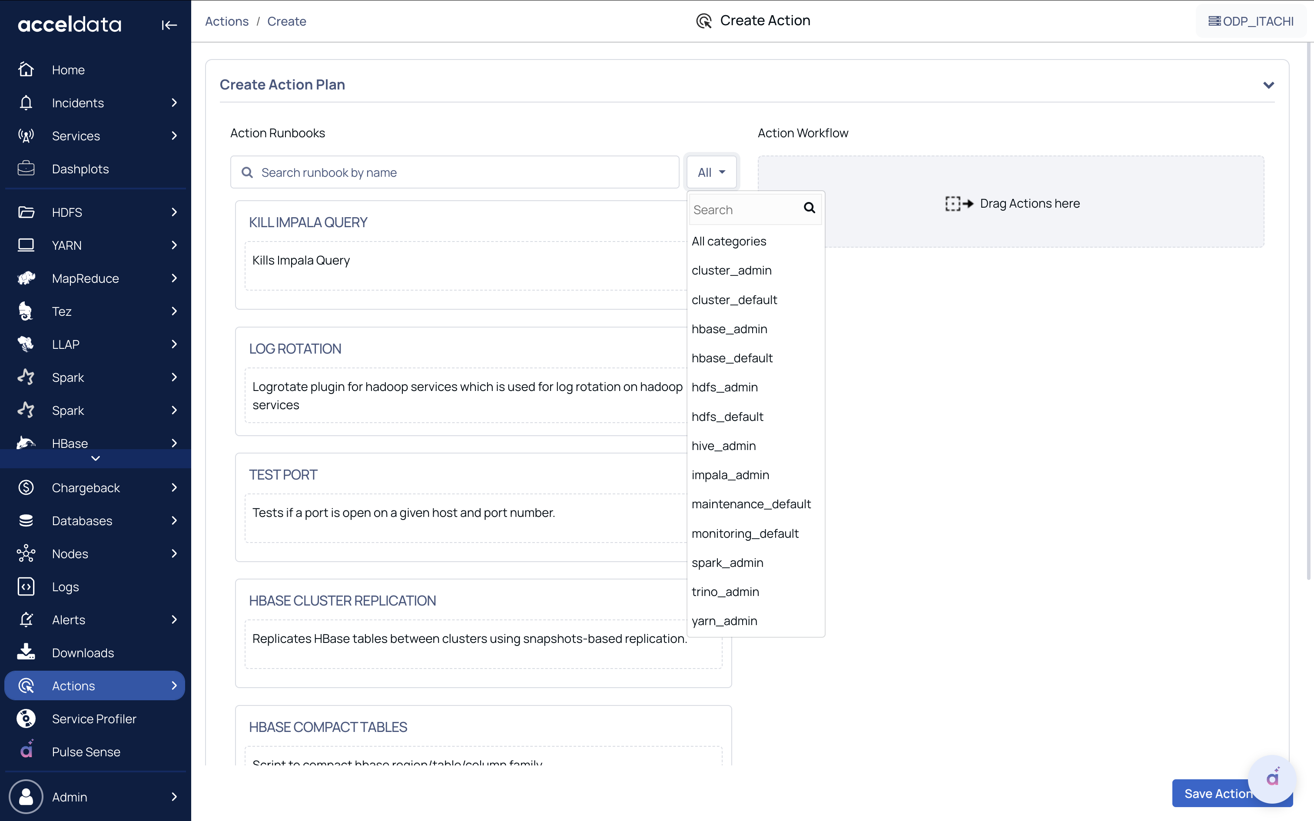Viewport: 1314px width, 821px height.
Task: Click the Search runbook by name field
Action: pyautogui.click(x=455, y=173)
